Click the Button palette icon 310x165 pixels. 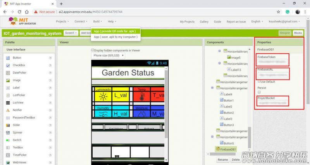click(x=8, y=58)
